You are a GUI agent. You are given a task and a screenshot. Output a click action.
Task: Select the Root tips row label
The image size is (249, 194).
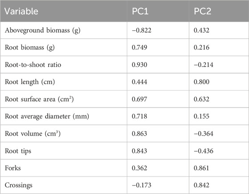tap(18, 151)
